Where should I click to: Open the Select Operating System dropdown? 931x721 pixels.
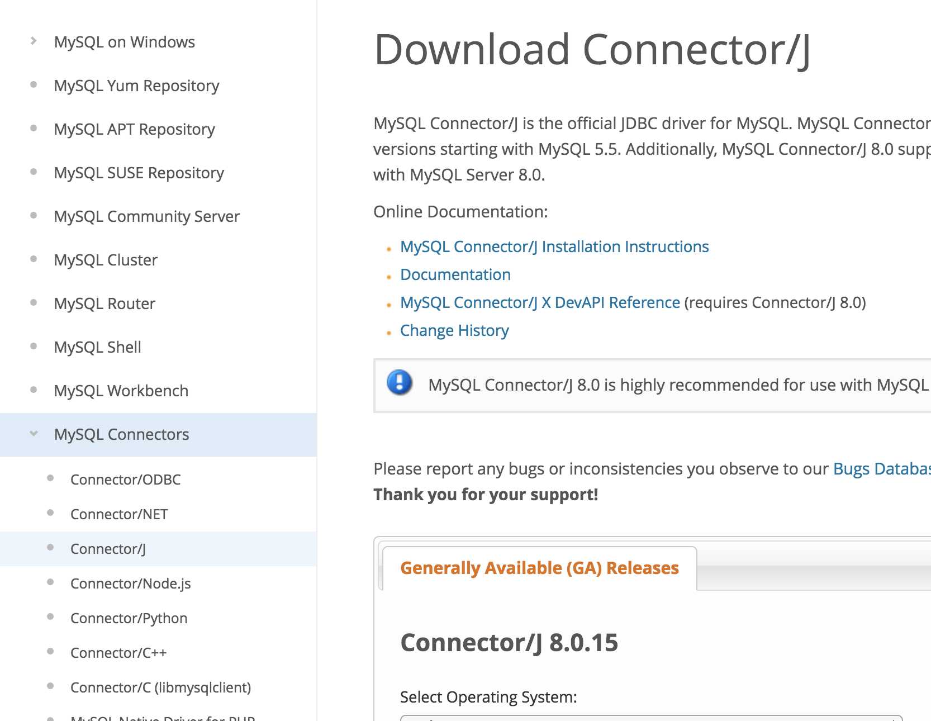651,718
